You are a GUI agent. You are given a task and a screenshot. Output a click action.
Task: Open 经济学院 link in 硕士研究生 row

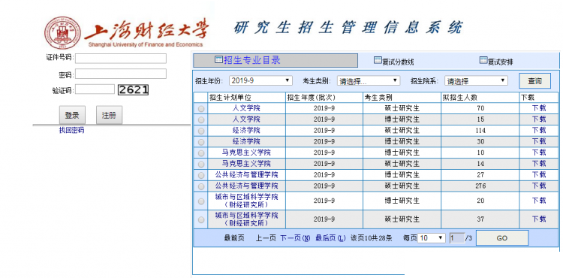pyautogui.click(x=246, y=130)
